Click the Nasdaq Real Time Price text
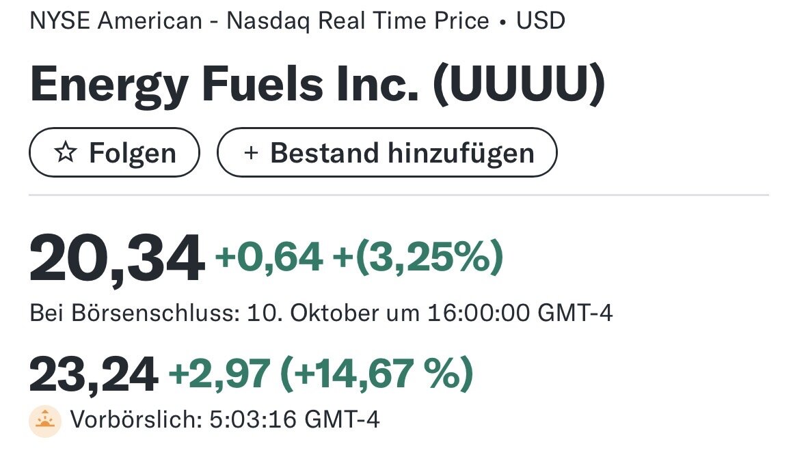The height and width of the screenshot is (472, 806). 358,21
